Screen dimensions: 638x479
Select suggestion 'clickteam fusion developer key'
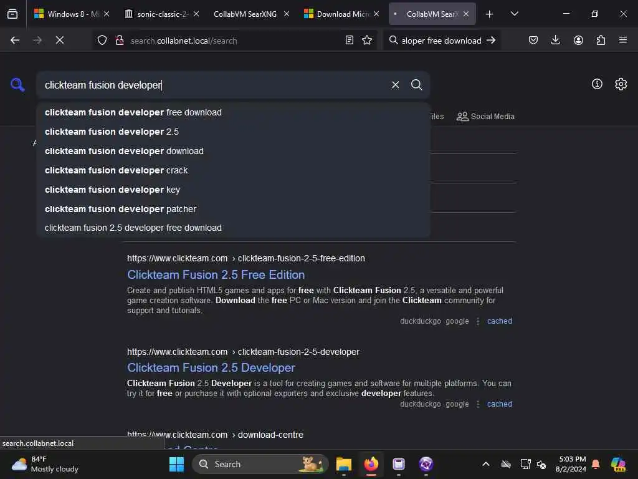(x=233, y=190)
